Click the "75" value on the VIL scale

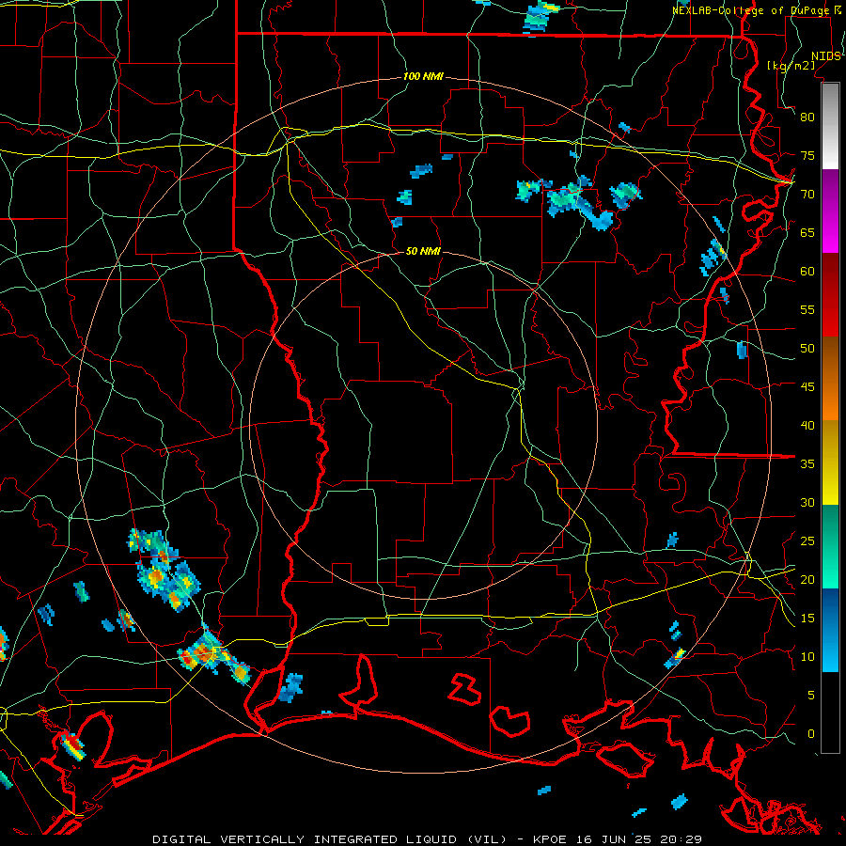point(807,155)
